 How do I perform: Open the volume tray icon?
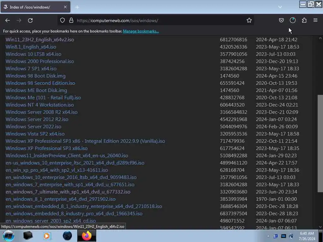click(x=291, y=236)
